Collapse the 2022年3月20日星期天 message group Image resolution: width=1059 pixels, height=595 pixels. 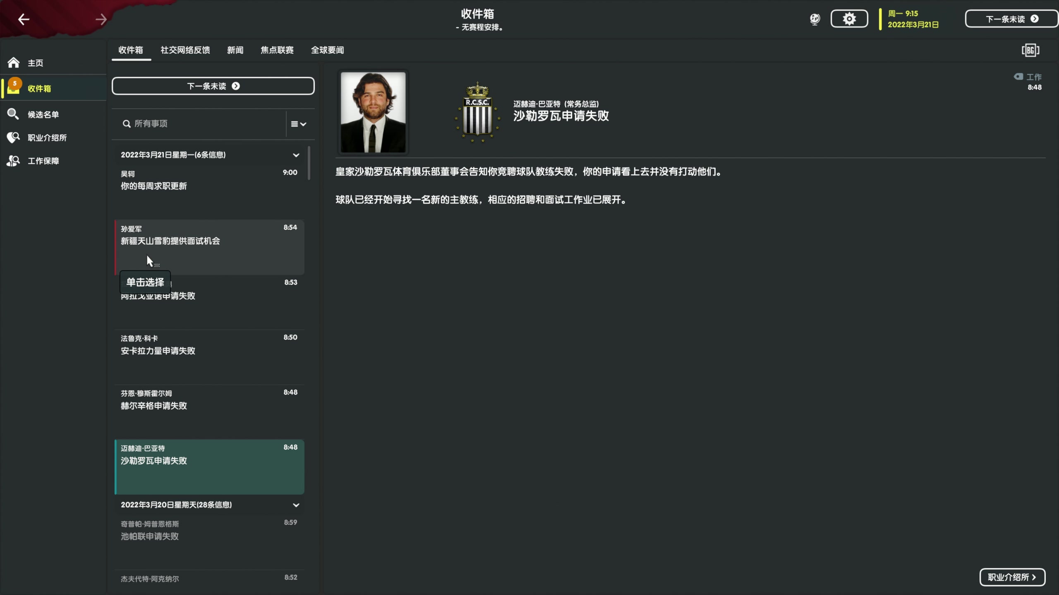point(296,505)
